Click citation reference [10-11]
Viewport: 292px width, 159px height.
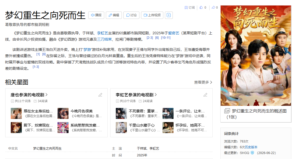[x=166, y=38]
